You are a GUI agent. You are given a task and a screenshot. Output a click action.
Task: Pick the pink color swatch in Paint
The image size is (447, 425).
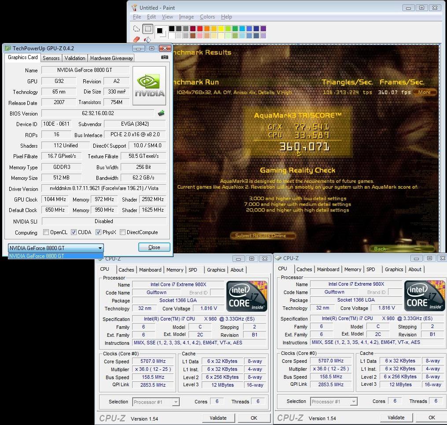point(200,36)
